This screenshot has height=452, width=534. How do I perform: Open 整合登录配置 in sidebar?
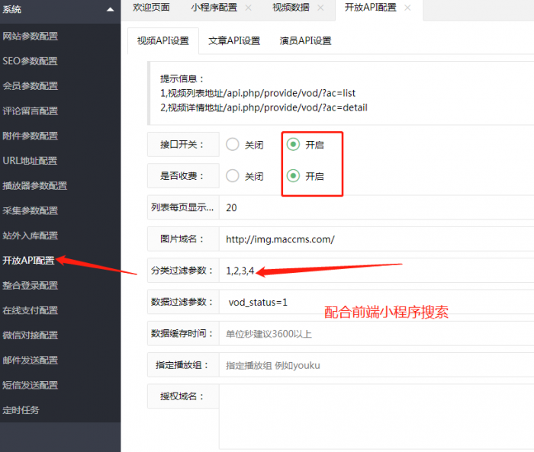coord(30,285)
